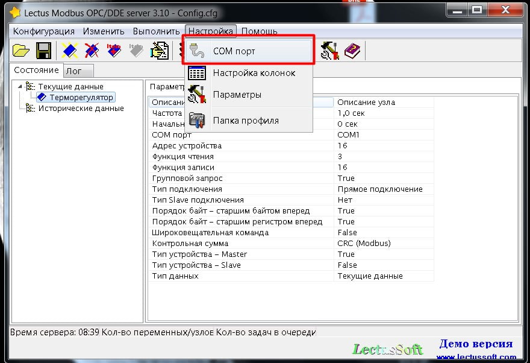Viewport: 530px width, 363px height.
Task: Click the COM1 value cell
Action: [x=384, y=134]
